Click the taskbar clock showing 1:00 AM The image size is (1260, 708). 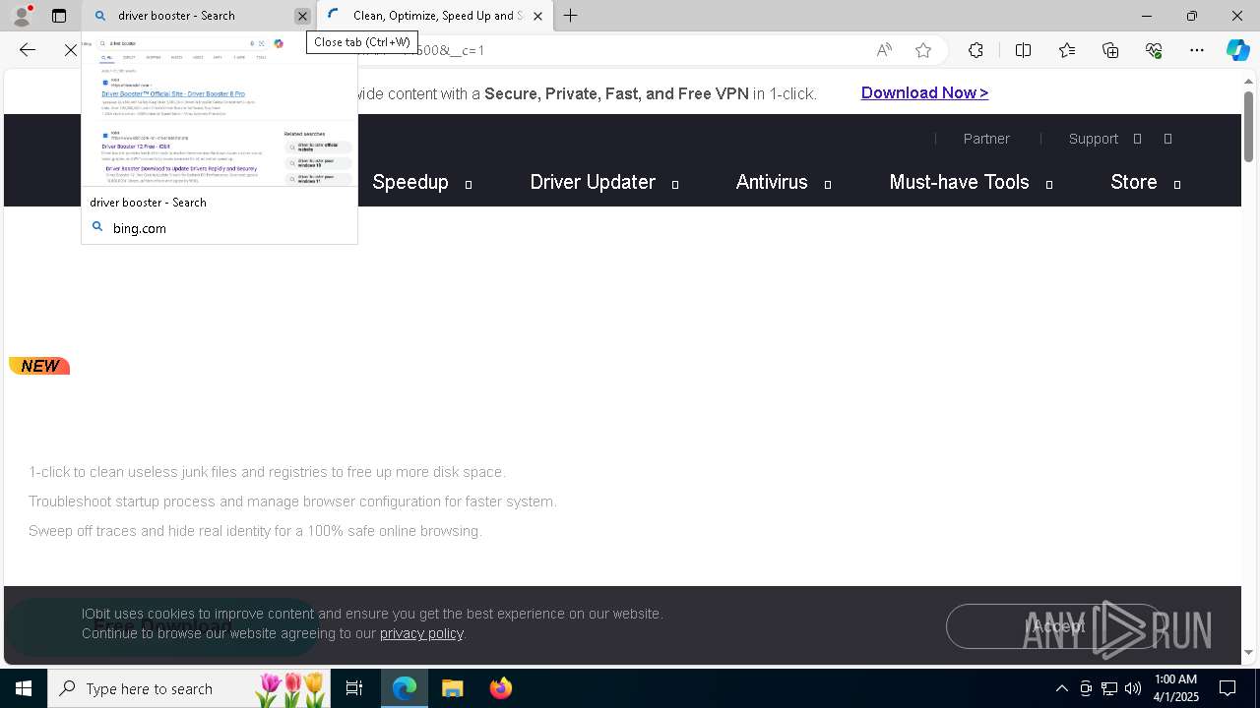point(1176,688)
